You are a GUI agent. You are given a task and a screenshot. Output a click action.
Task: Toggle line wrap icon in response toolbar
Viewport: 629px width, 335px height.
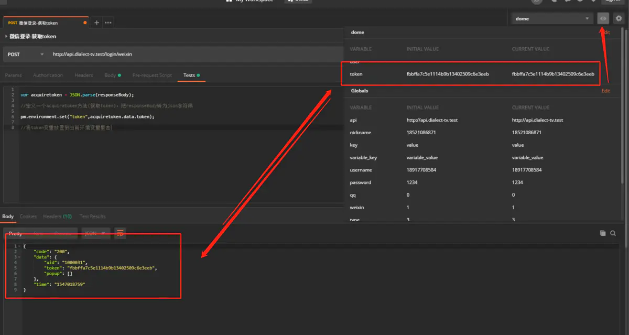[120, 233]
